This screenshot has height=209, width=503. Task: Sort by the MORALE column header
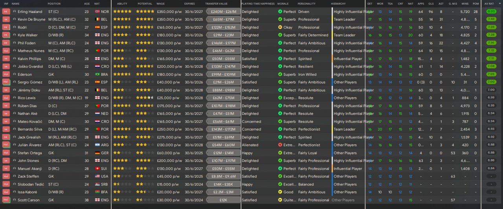[283, 4]
